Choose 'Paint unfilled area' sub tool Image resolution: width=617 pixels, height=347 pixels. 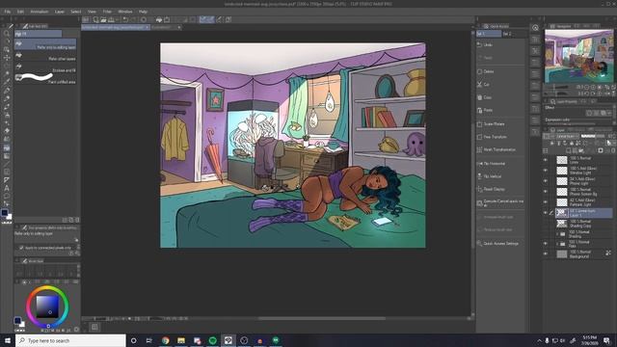45,79
